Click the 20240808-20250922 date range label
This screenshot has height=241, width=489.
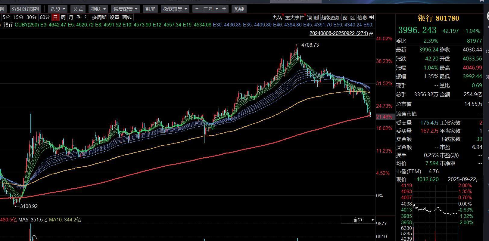click(338, 33)
